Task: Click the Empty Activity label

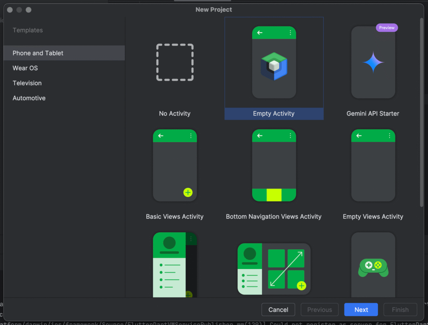Action: click(274, 114)
